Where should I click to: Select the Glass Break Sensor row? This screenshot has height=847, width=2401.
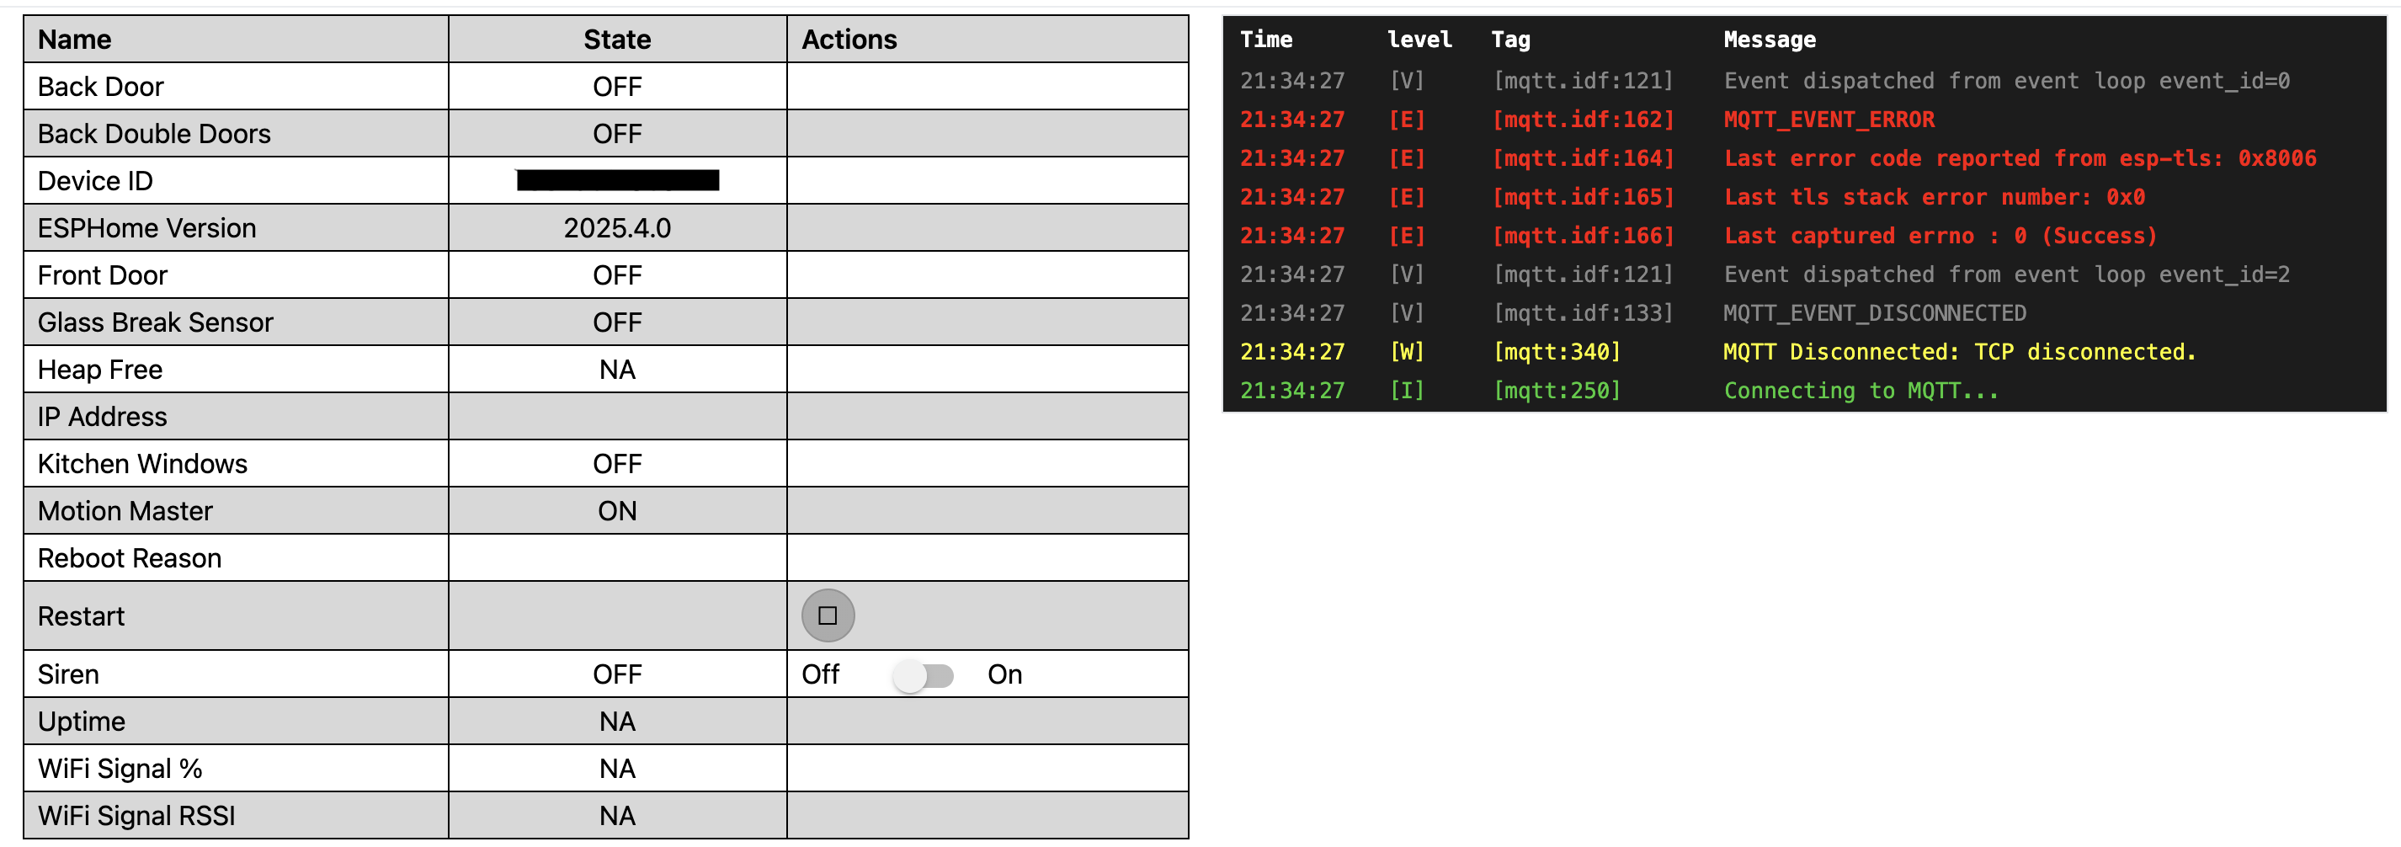(x=606, y=322)
